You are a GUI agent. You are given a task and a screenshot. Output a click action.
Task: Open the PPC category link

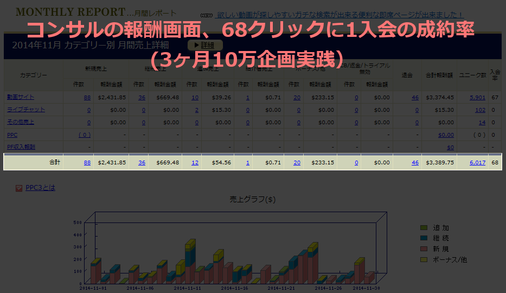[x=12, y=135]
